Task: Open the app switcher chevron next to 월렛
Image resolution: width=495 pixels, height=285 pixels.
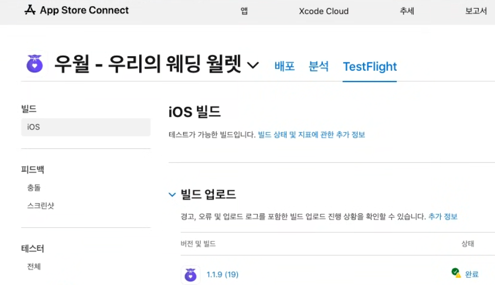Action: (253, 65)
